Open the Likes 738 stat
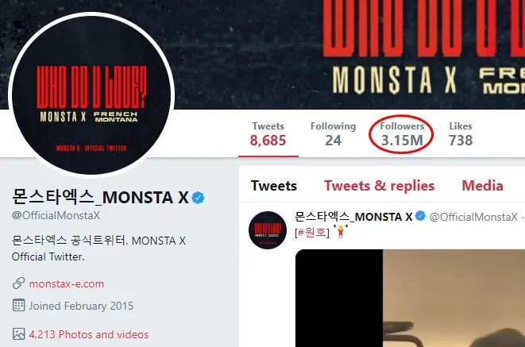The height and width of the screenshot is (347, 525). pyautogui.click(x=461, y=134)
